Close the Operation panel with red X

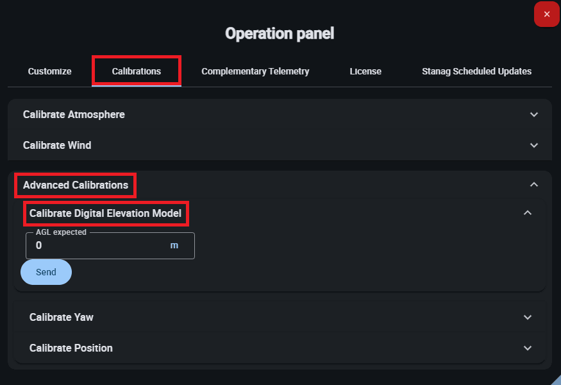546,14
